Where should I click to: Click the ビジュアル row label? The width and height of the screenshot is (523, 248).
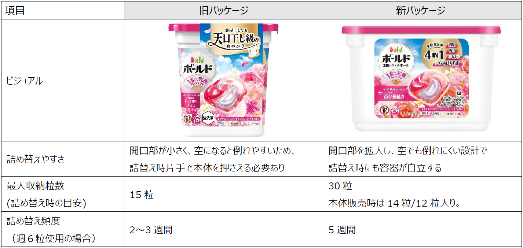click(x=24, y=81)
